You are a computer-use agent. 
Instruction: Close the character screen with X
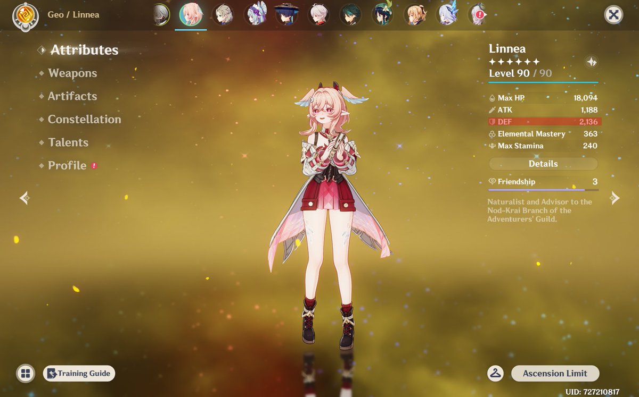[613, 15]
